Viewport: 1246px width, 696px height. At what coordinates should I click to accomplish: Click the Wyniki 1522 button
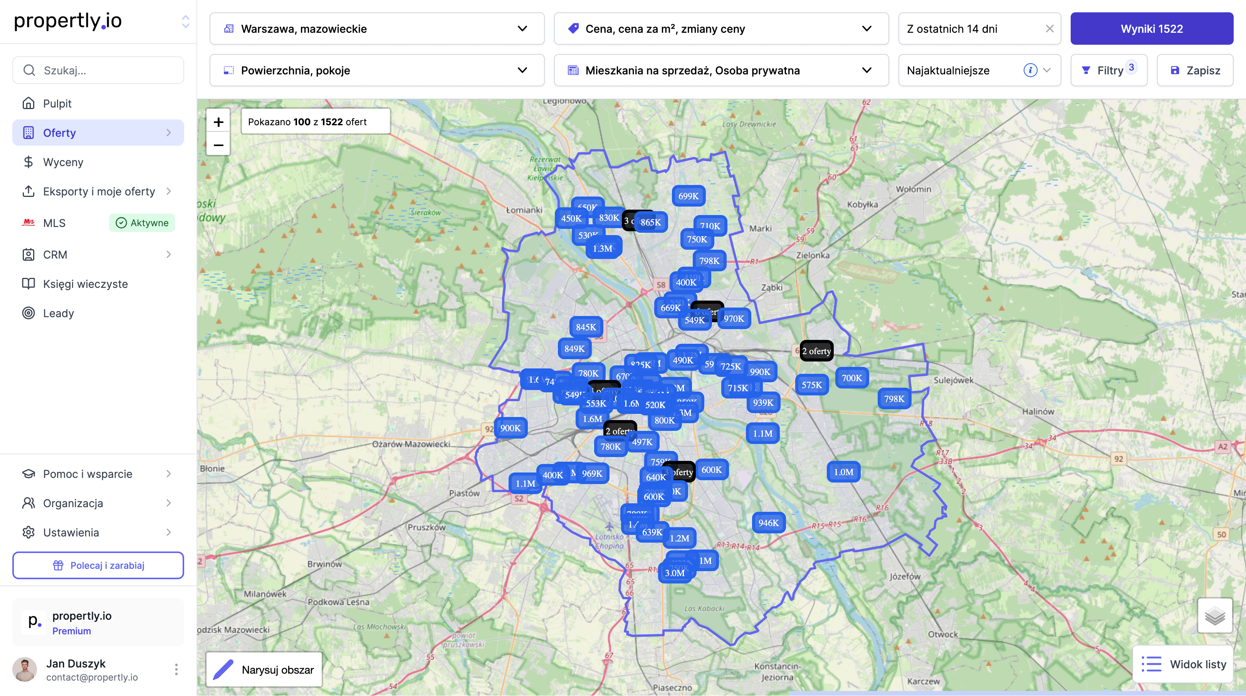(x=1151, y=29)
